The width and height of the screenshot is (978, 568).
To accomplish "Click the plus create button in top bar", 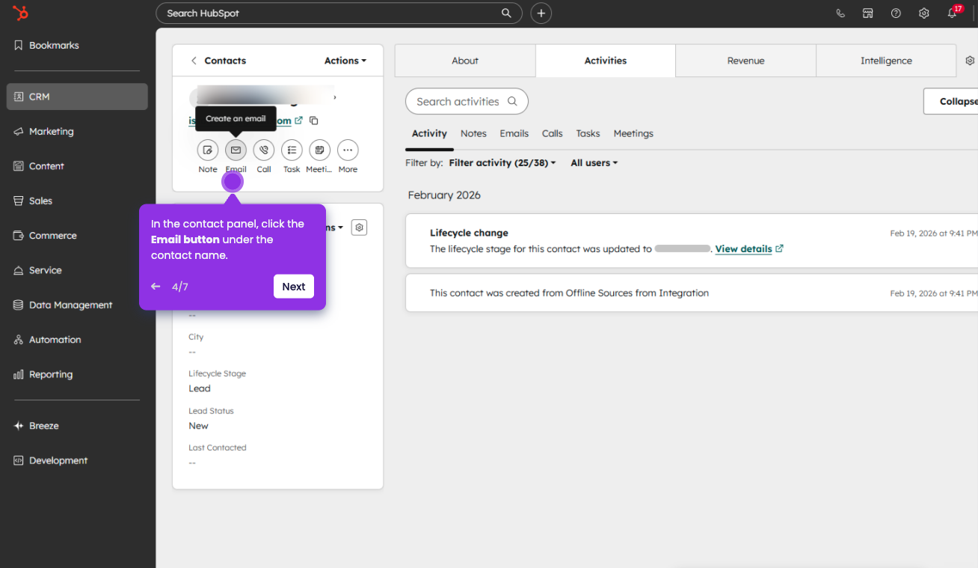I will (541, 13).
